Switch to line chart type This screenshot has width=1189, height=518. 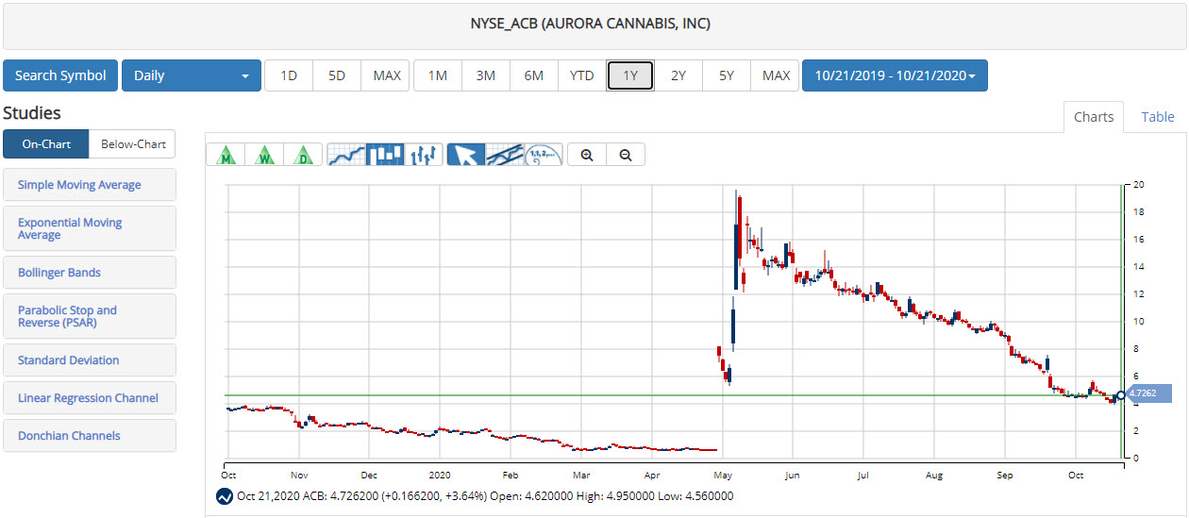point(345,155)
